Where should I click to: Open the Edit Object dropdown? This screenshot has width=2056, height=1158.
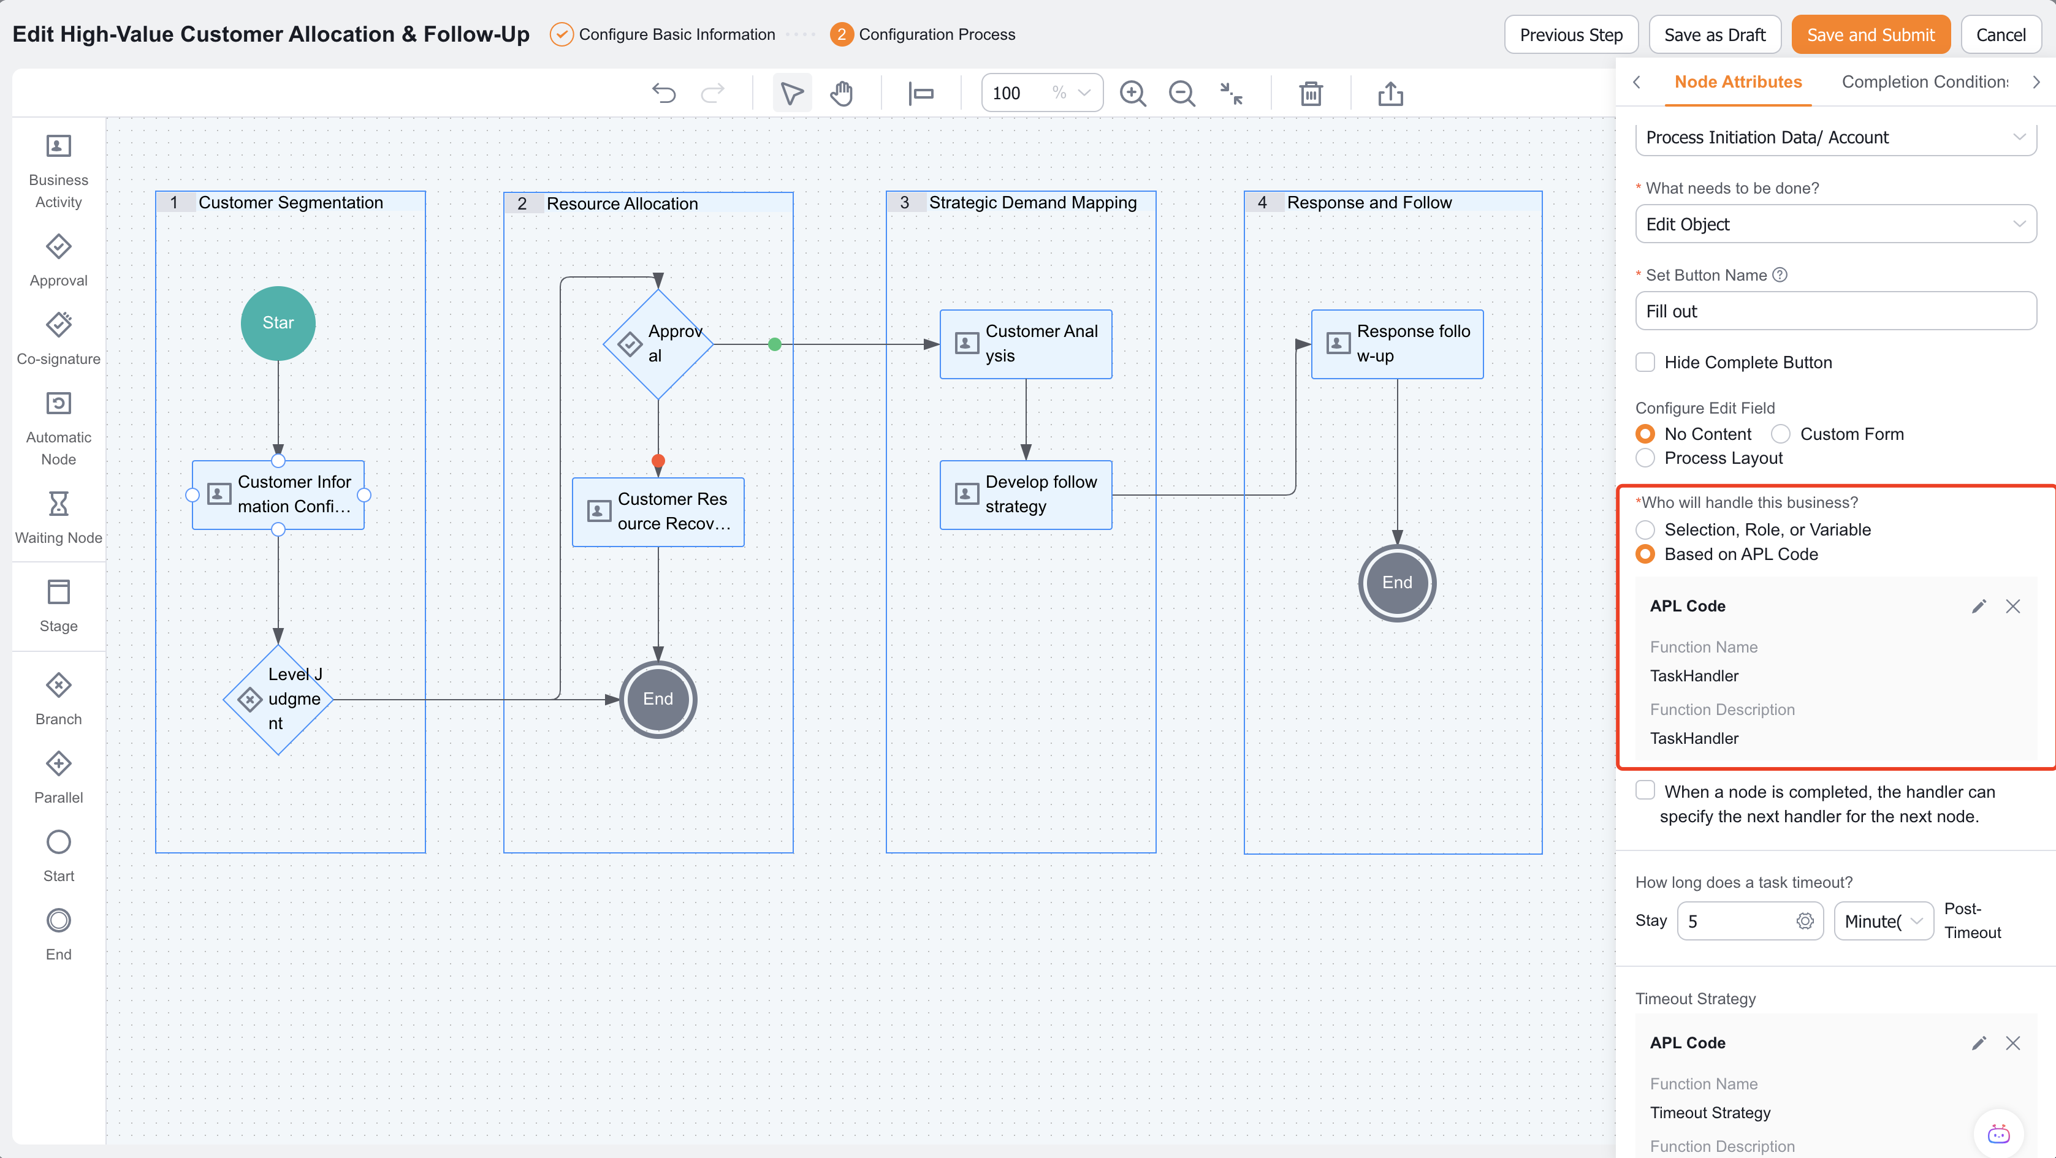[1836, 224]
